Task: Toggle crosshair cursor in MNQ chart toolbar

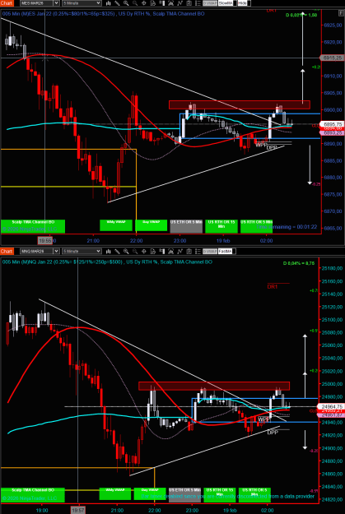Action: click(x=144, y=251)
